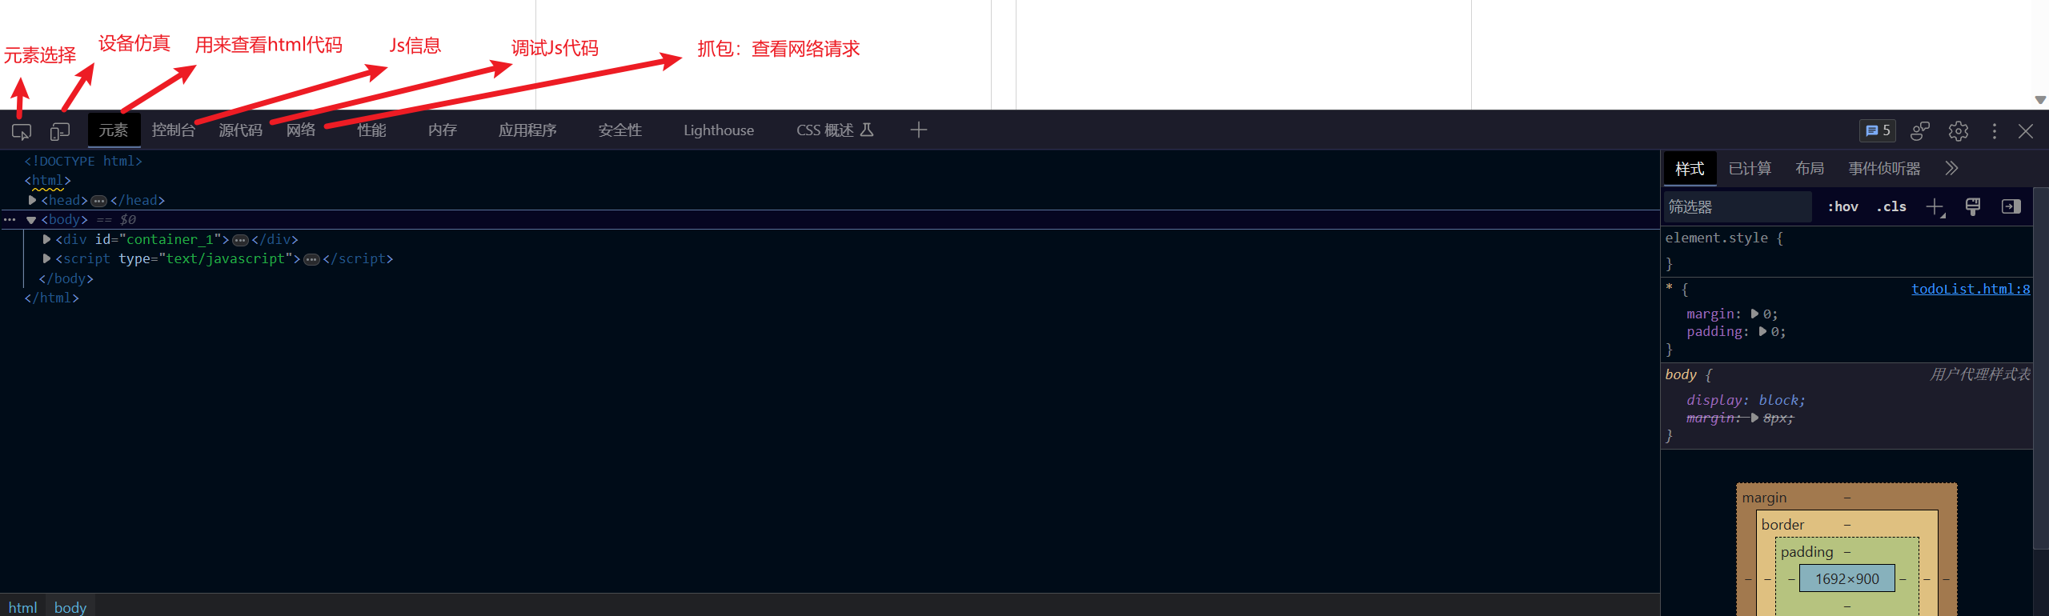The height and width of the screenshot is (616, 2049).
Task: Expand the padding shorthand in * rule
Action: pos(1762,331)
